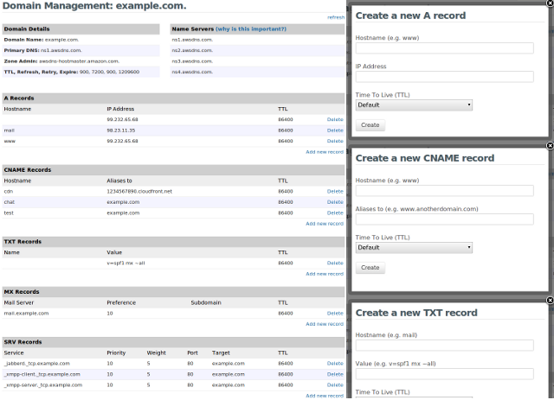Close the Create a new TXT record panel
554x400 pixels.
550,300
